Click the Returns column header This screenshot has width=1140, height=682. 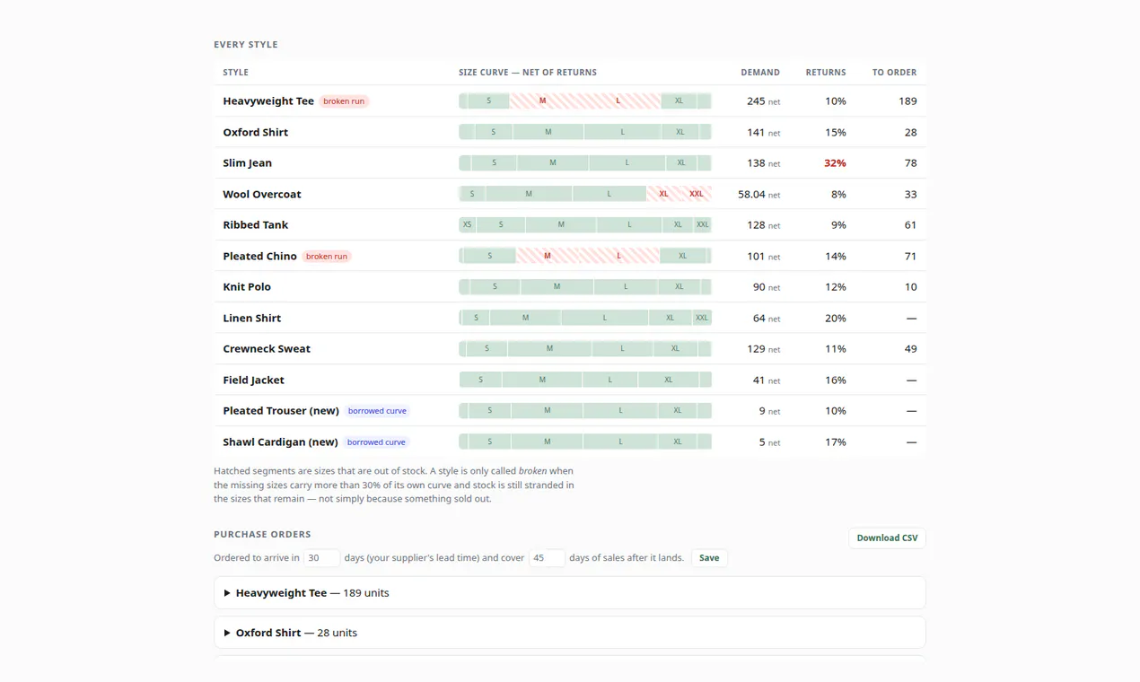point(826,73)
